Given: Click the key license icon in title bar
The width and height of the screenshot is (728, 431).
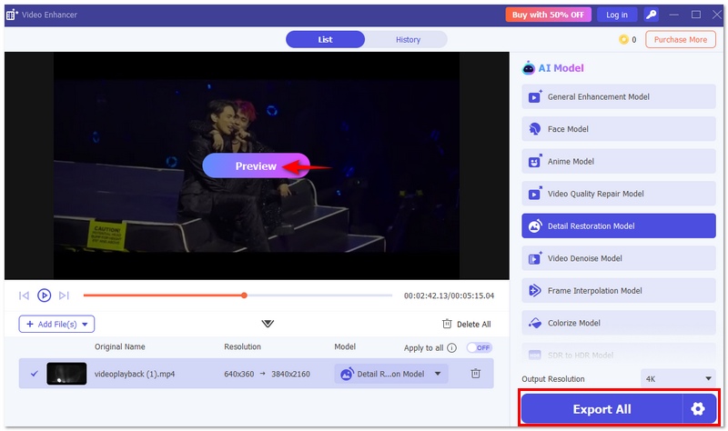Looking at the screenshot, I should click(651, 15).
